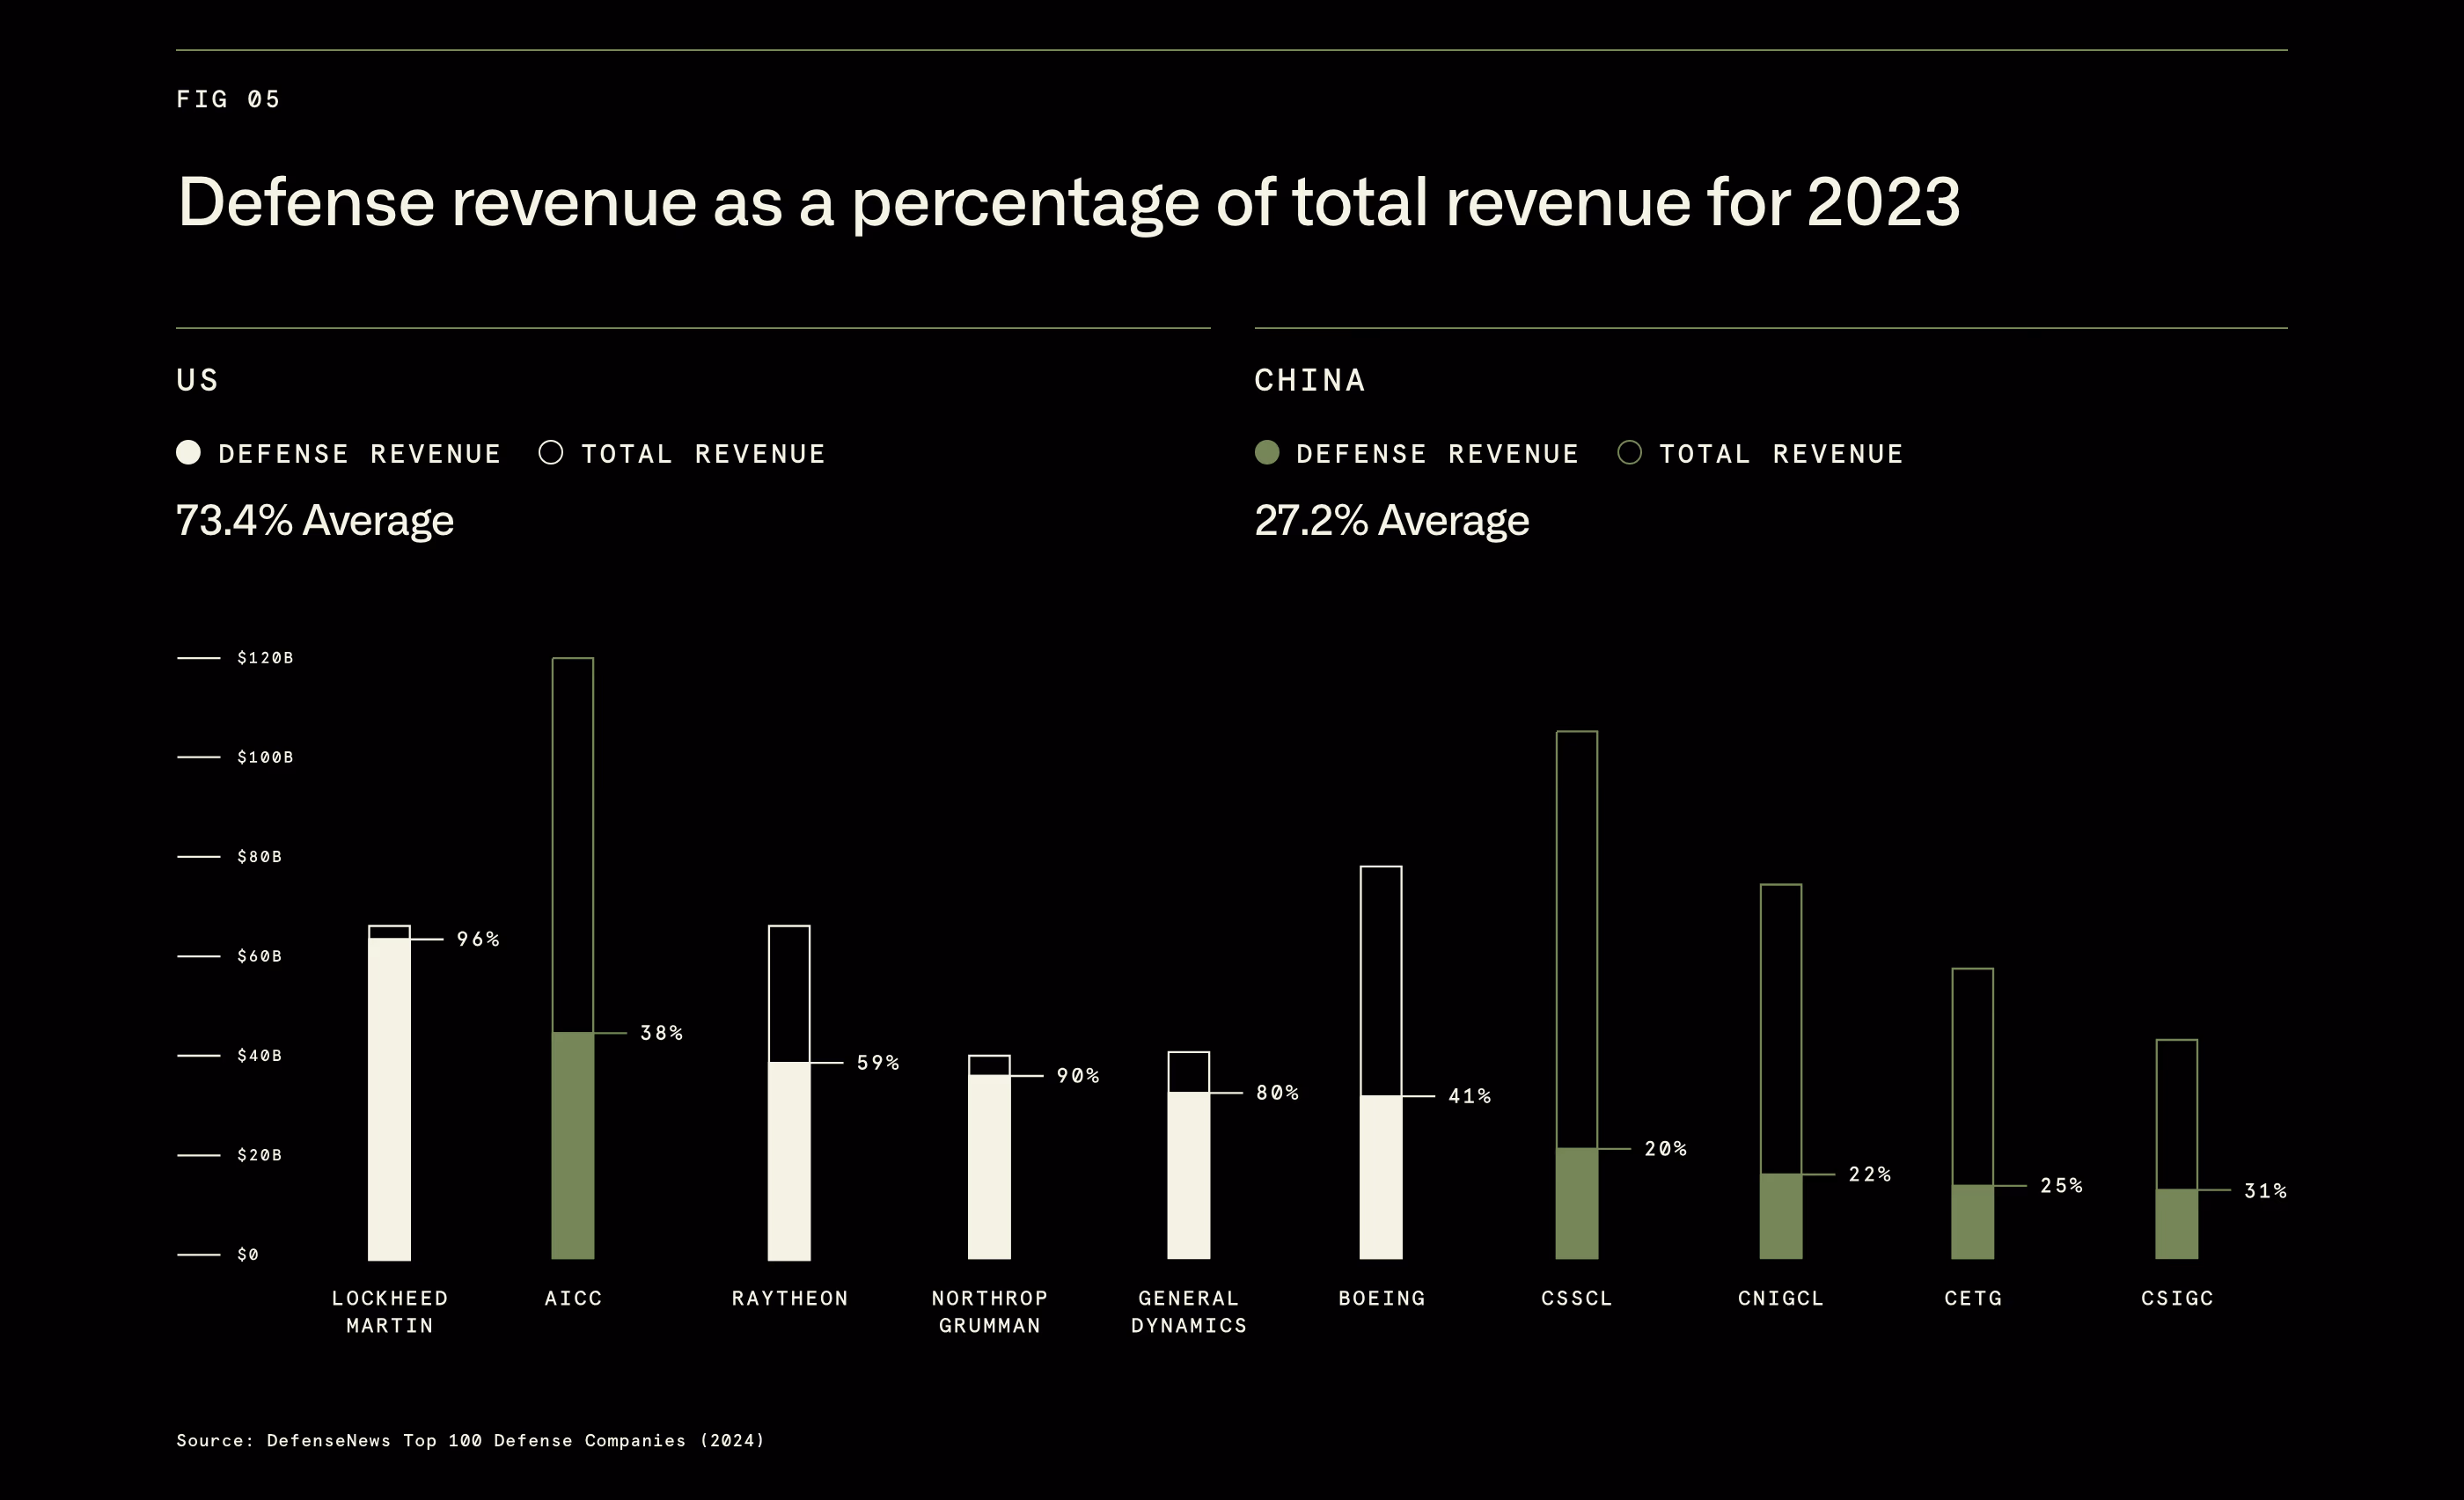Click the China "DEFENSE REVENUE" legend label
This screenshot has height=1500, width=2464.
(1438, 454)
